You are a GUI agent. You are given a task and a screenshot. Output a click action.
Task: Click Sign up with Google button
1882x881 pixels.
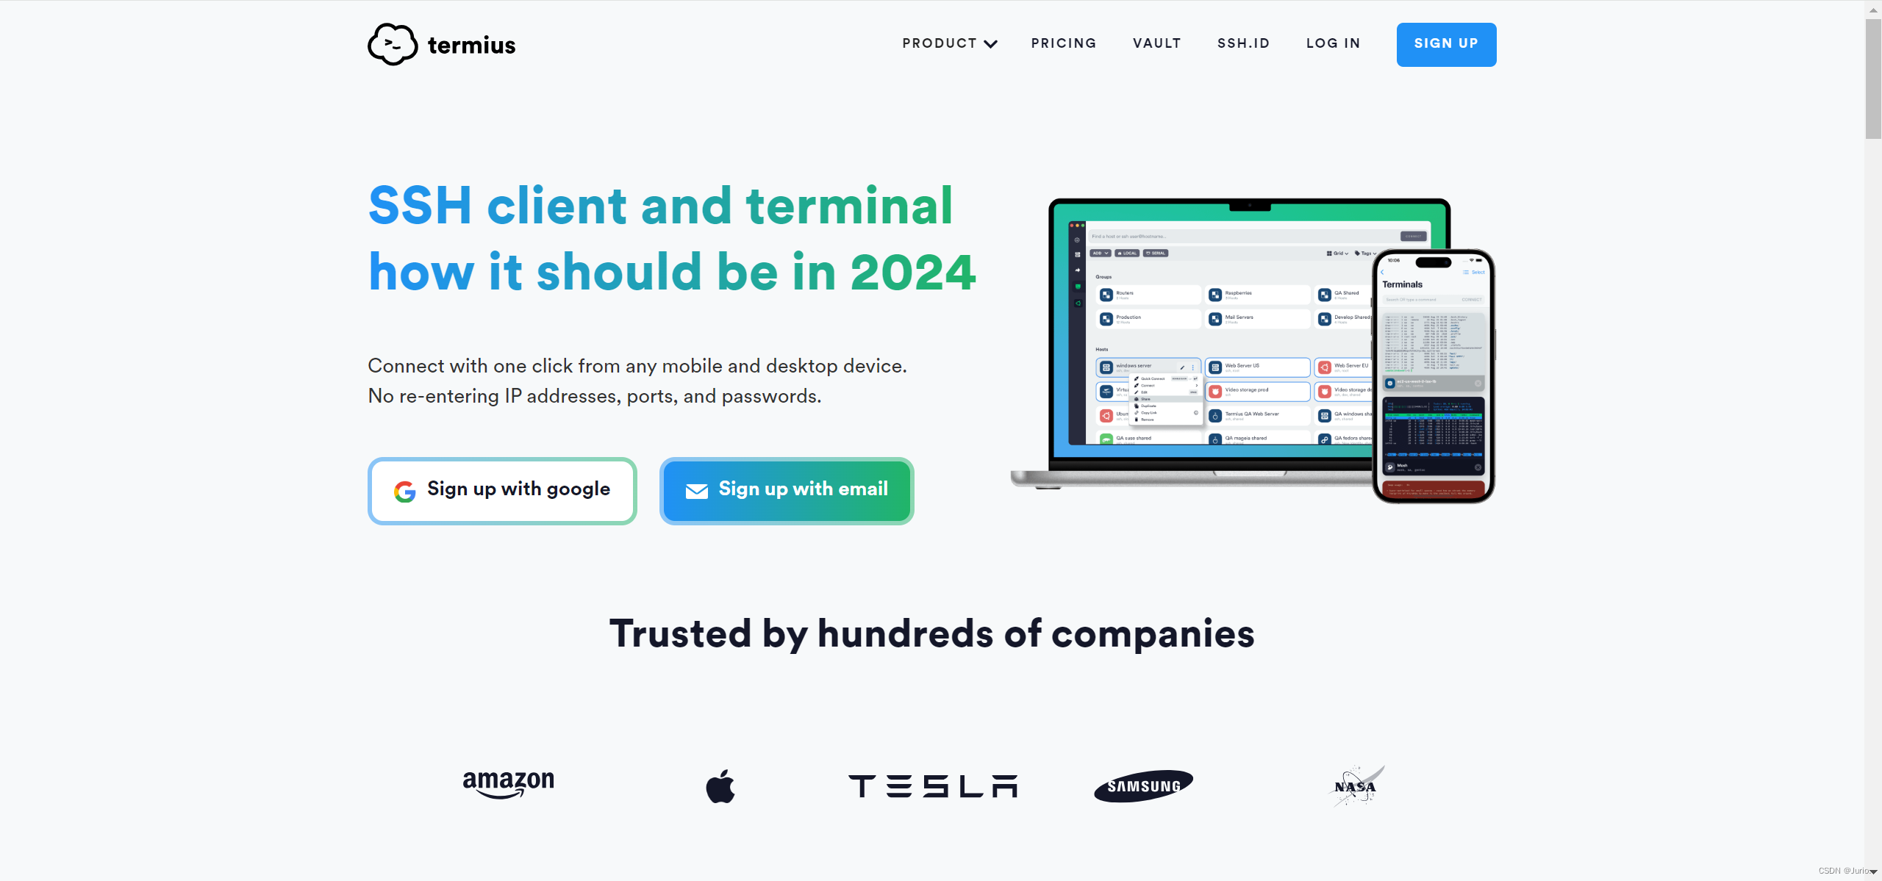coord(503,489)
